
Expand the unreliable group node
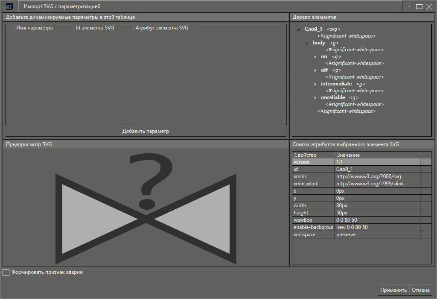click(x=315, y=97)
